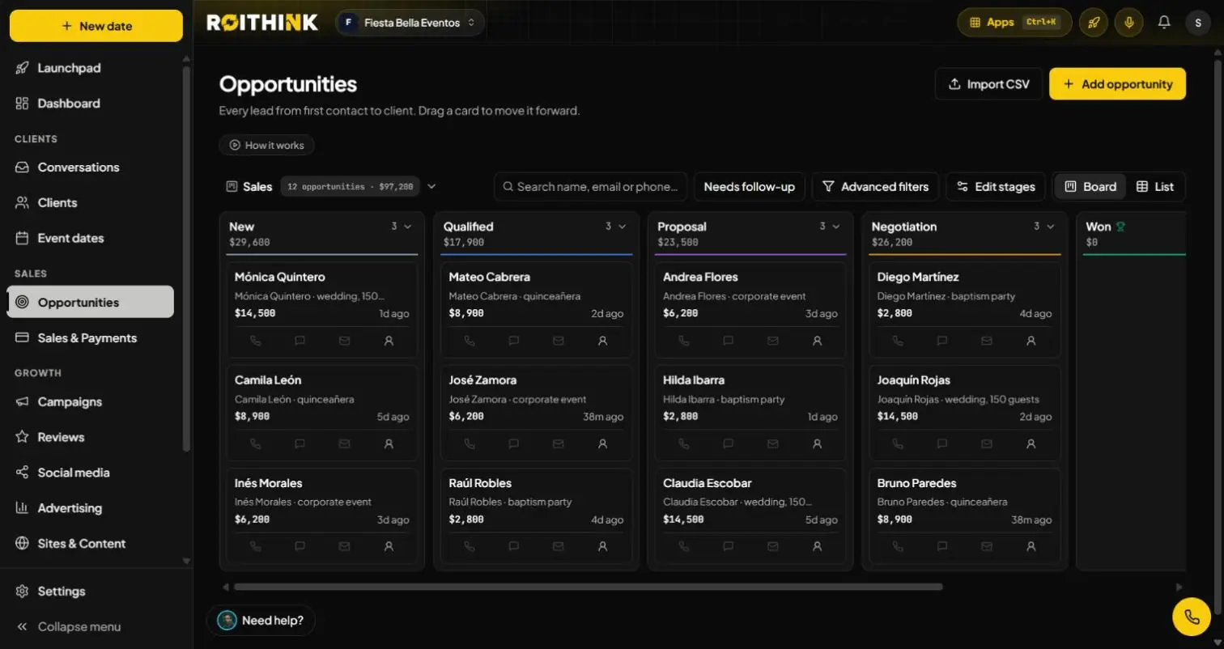Switch to List view
This screenshot has width=1224, height=649.
pyautogui.click(x=1155, y=187)
